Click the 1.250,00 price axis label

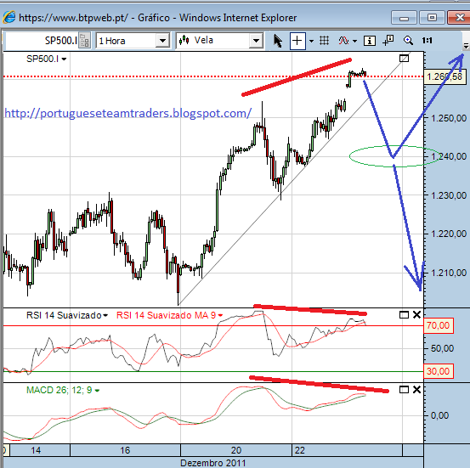(449, 118)
